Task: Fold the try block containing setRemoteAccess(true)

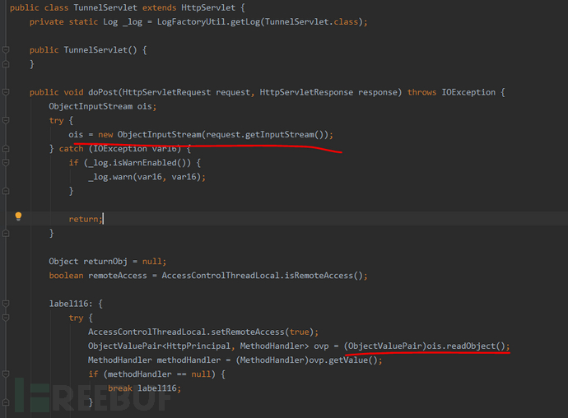Action: (x=6, y=318)
